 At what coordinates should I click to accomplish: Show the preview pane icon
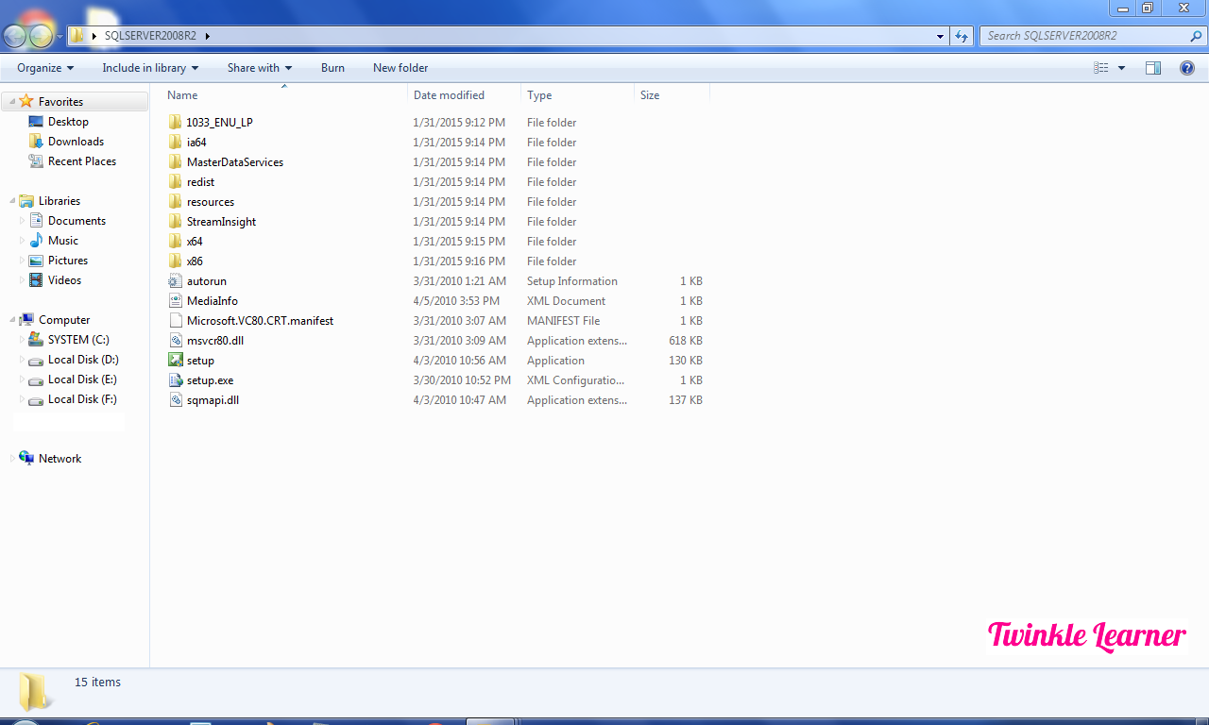pos(1153,68)
